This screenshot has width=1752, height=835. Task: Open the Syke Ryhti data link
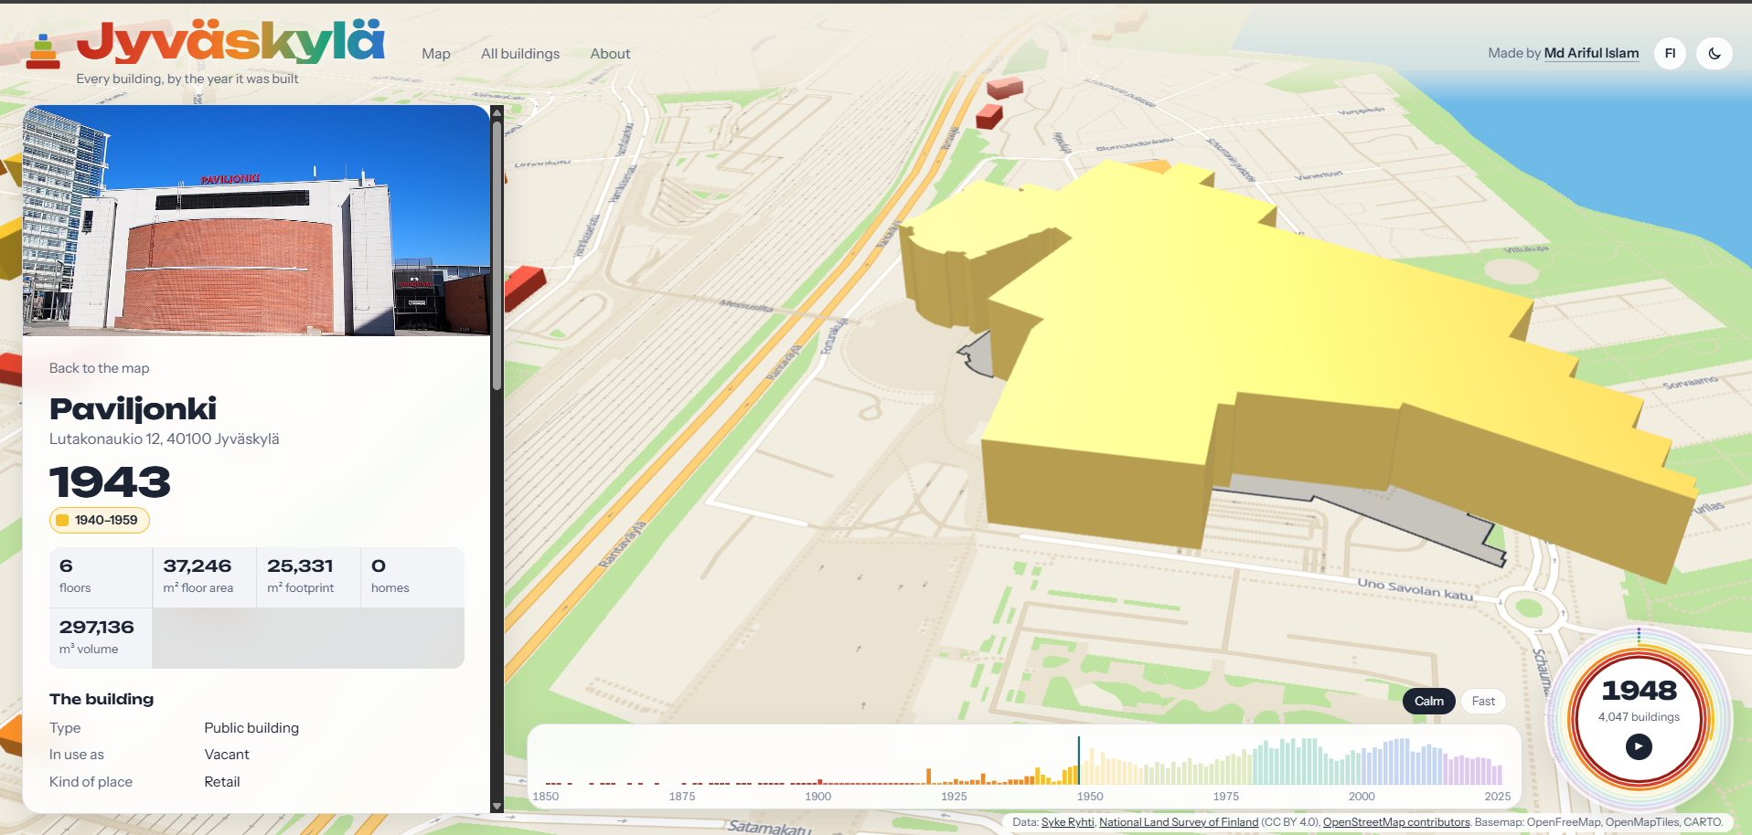pyautogui.click(x=1067, y=822)
